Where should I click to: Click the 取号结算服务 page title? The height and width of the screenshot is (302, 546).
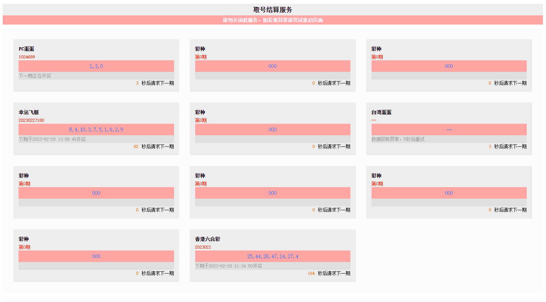point(273,10)
